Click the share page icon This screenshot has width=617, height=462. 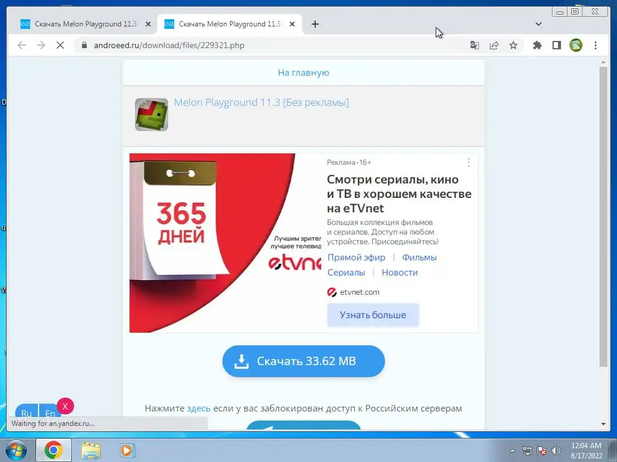(x=494, y=45)
